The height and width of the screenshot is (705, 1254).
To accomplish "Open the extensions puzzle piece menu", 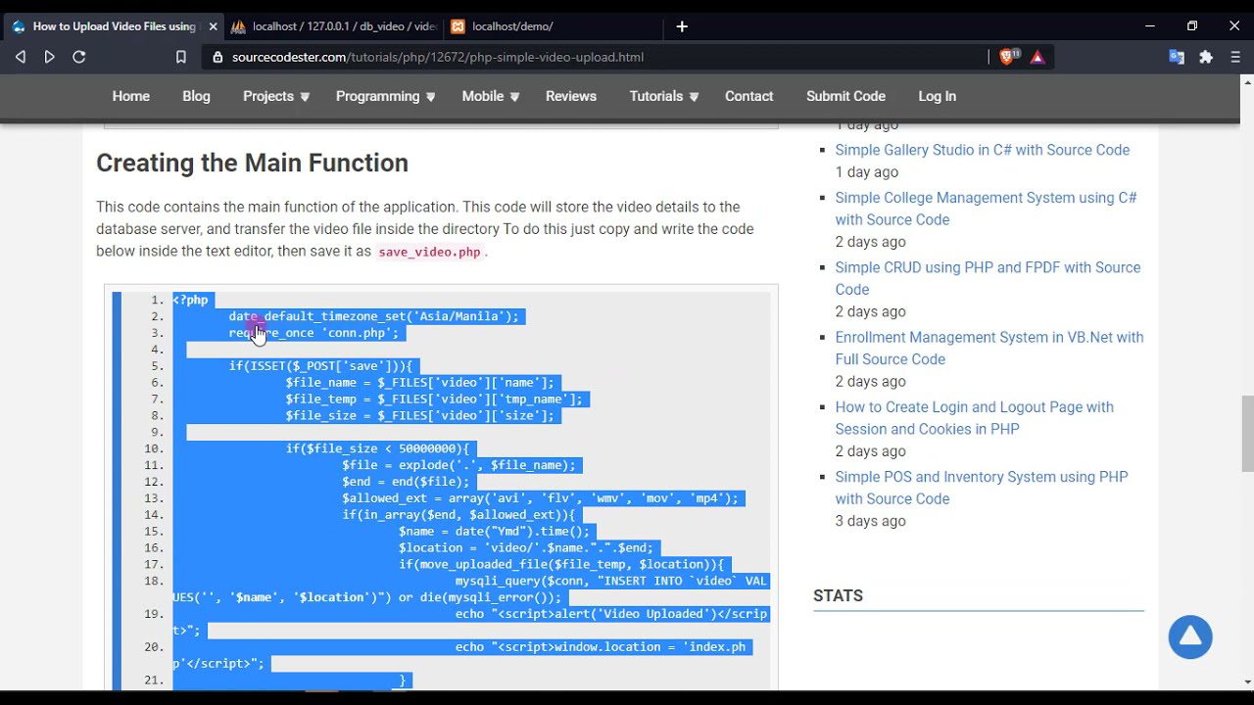I will (x=1206, y=57).
